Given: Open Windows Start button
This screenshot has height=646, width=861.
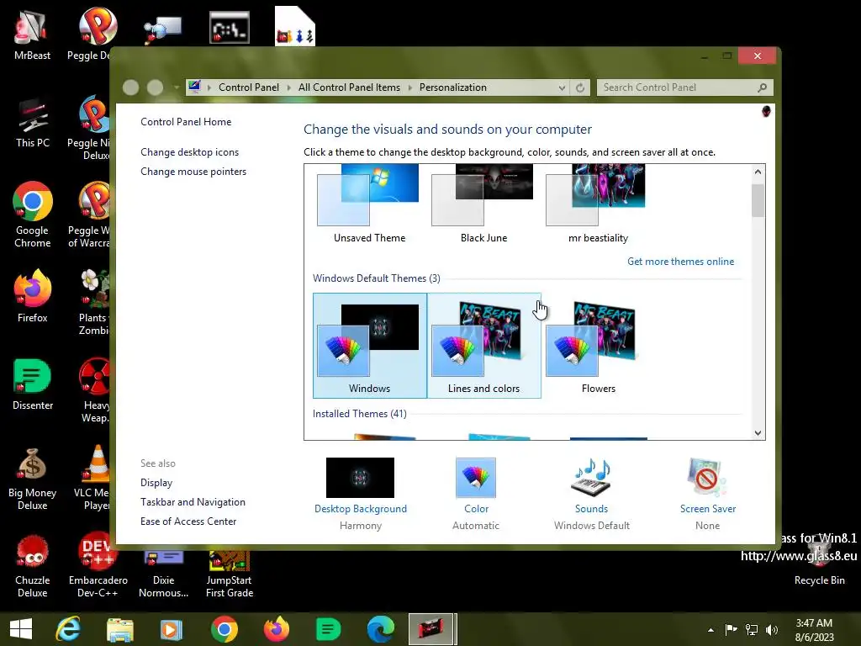Looking at the screenshot, I should pos(21,629).
